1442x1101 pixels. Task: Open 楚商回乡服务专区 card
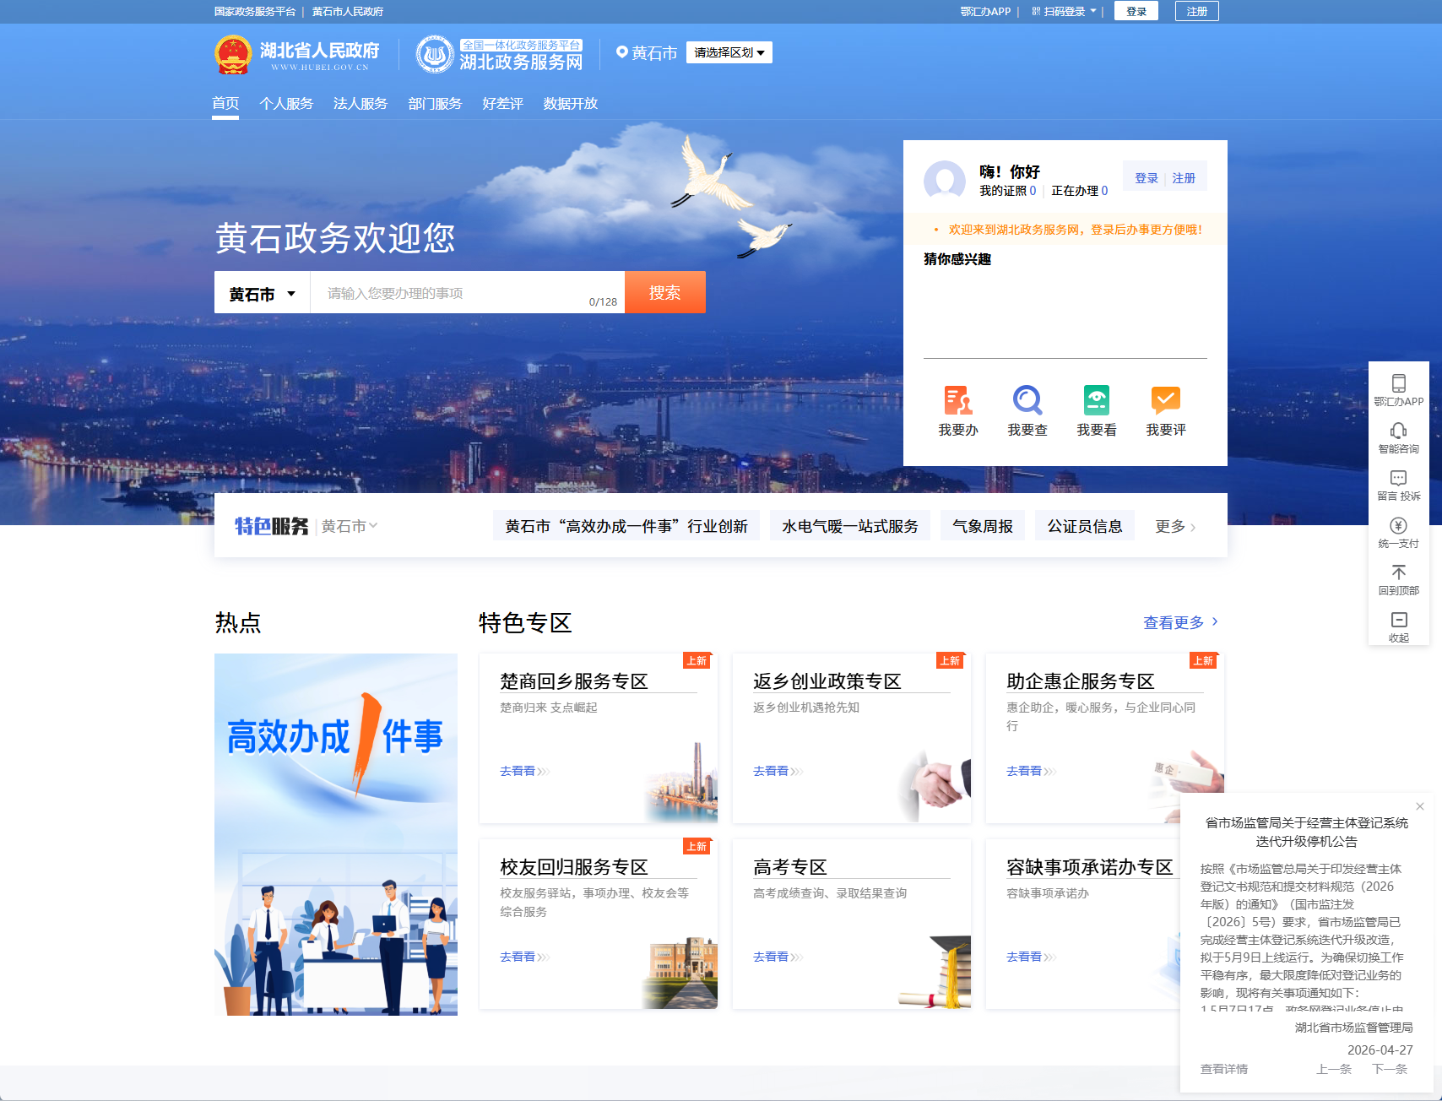(599, 738)
